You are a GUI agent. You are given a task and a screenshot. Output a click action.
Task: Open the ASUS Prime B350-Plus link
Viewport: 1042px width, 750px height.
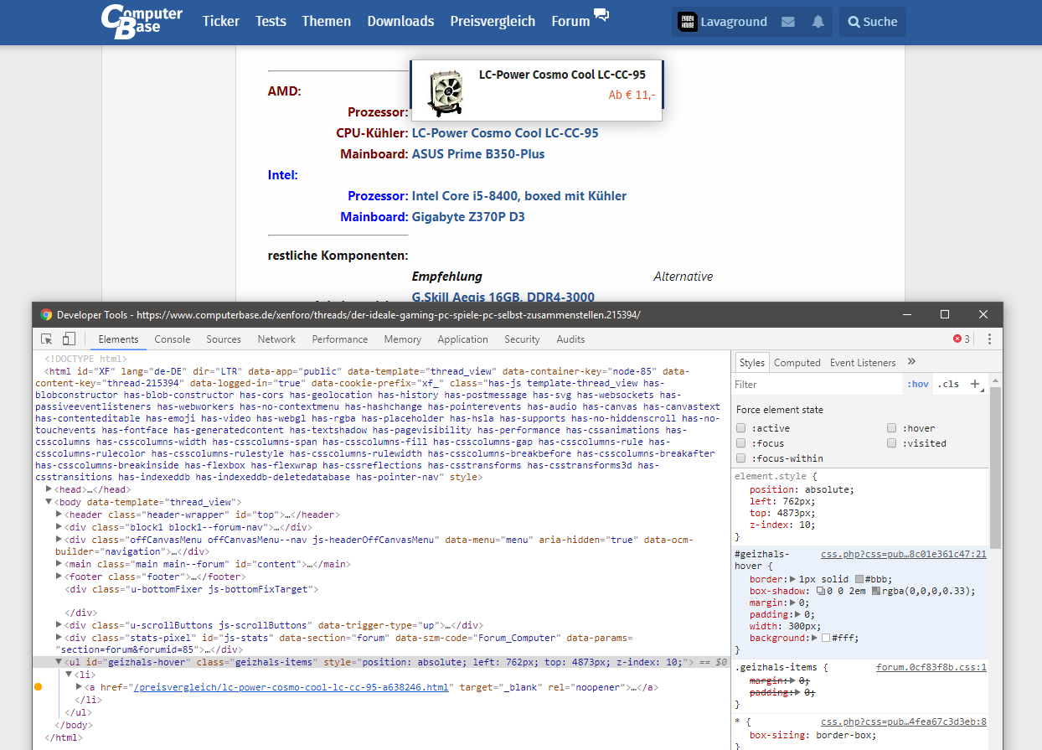pyautogui.click(x=478, y=154)
